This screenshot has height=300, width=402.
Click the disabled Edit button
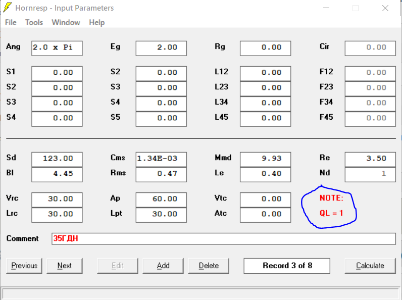[x=118, y=266]
